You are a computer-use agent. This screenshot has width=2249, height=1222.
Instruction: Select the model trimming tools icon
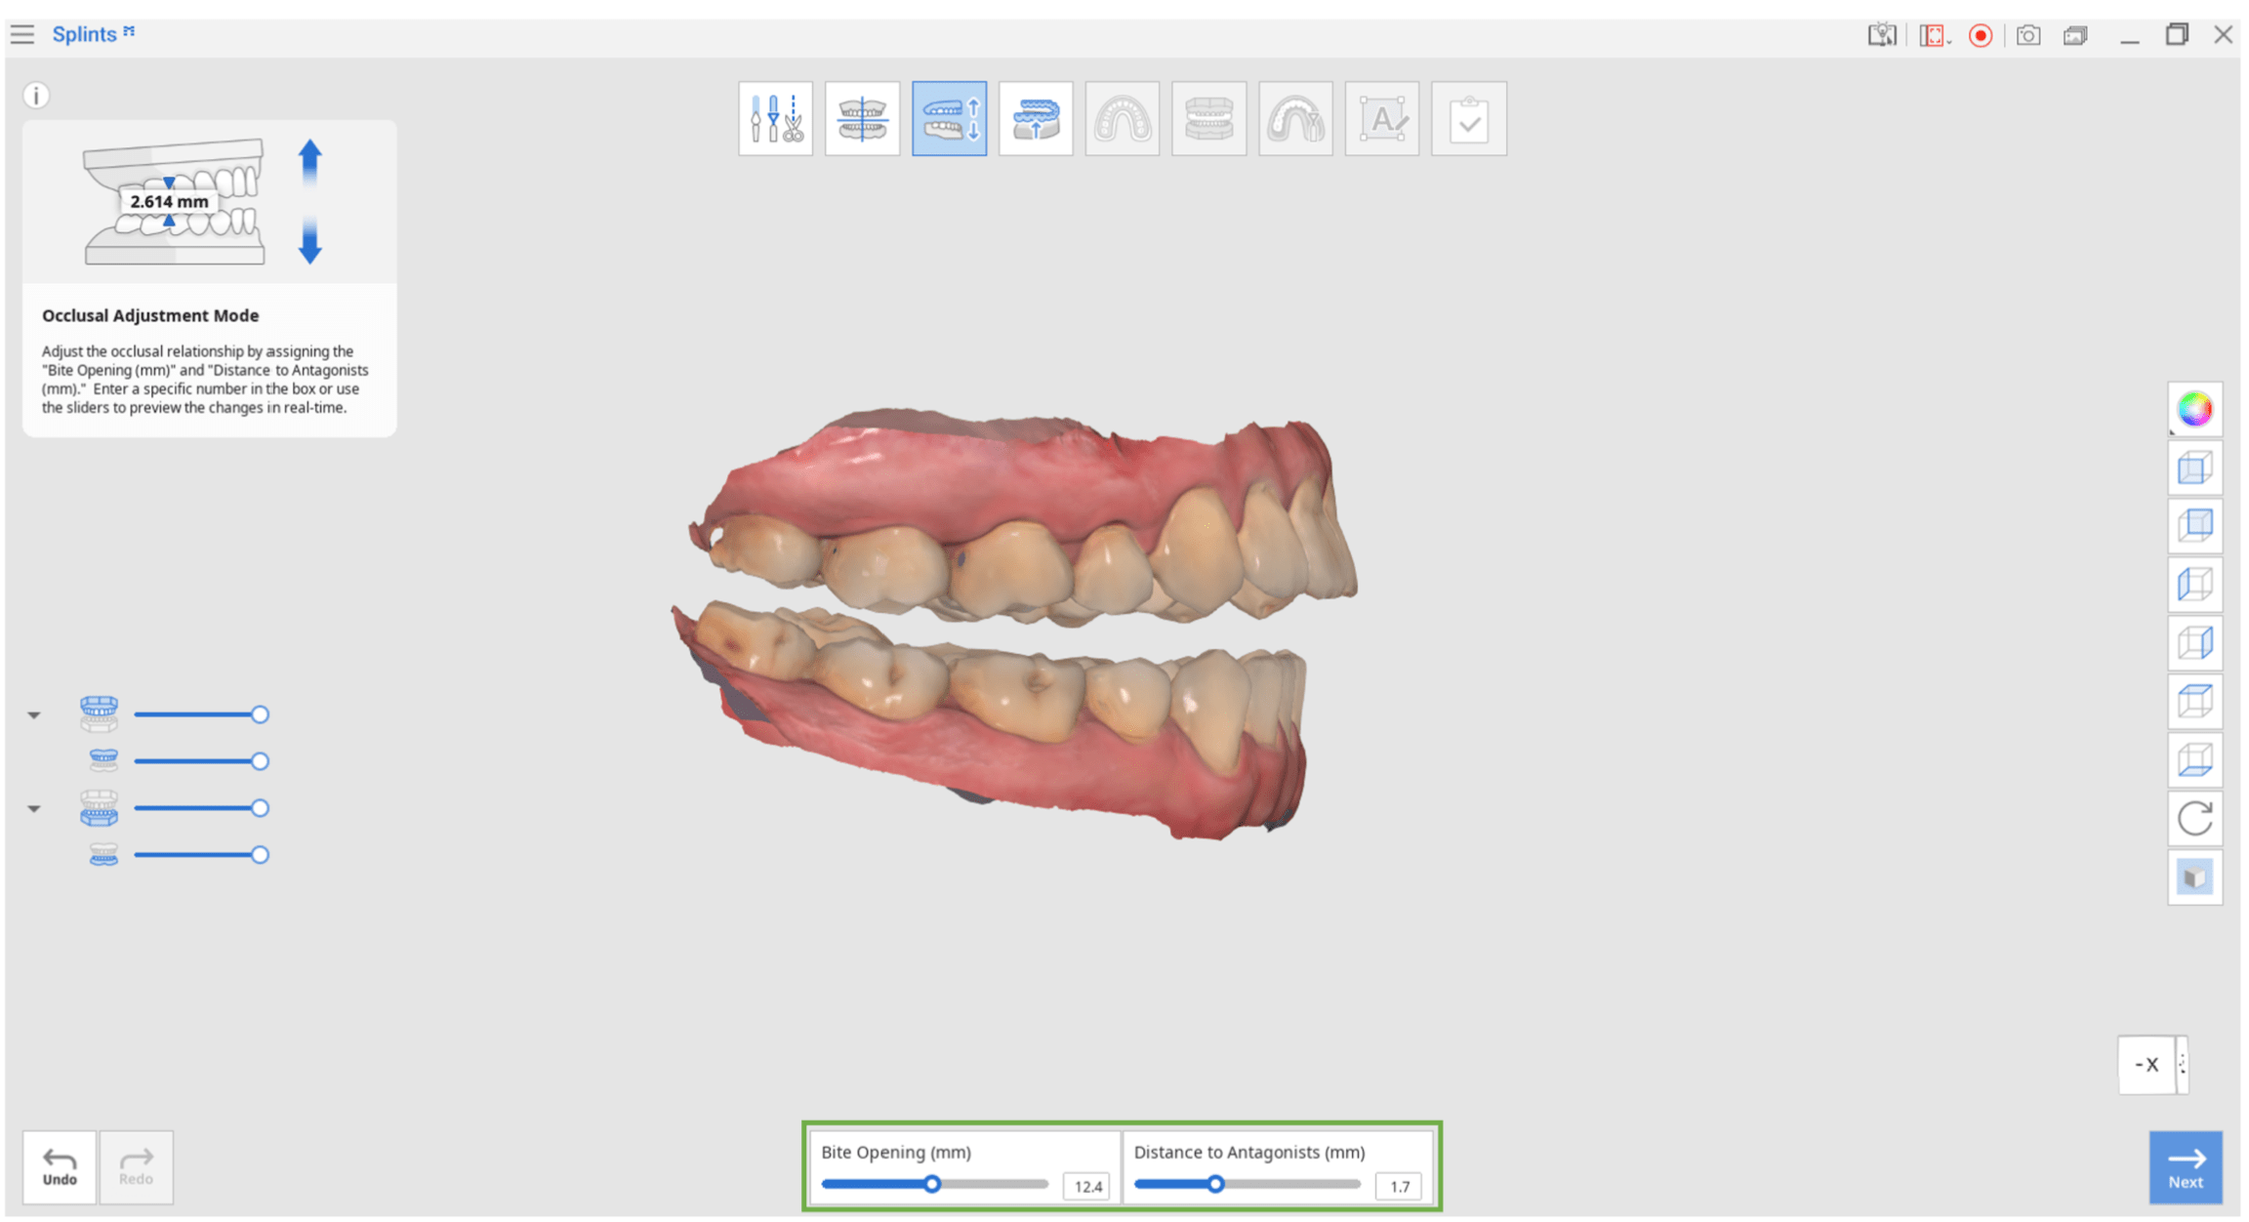tap(776, 118)
